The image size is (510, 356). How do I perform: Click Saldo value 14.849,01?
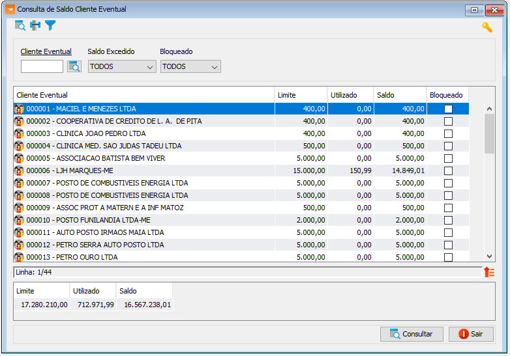click(408, 171)
